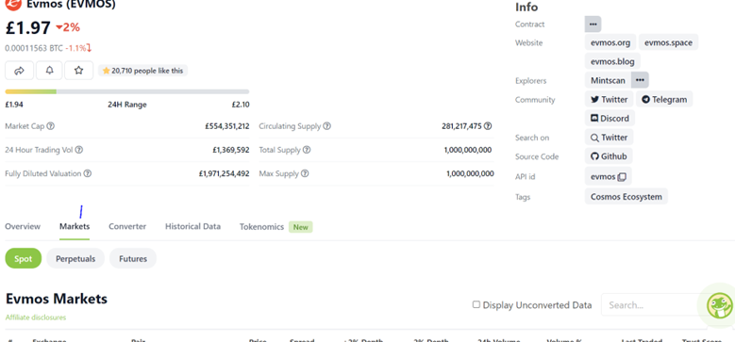This screenshot has height=342, width=735.
Task: Click the 24H Range price bar
Action: [x=127, y=91]
